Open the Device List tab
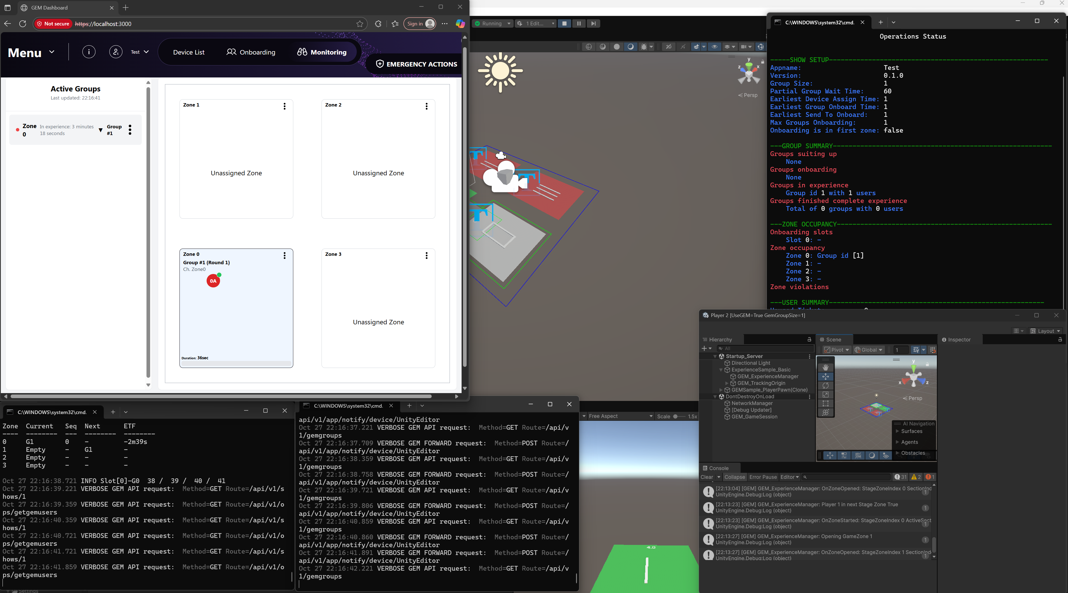Screen dimensions: 1068x593 click(189, 52)
